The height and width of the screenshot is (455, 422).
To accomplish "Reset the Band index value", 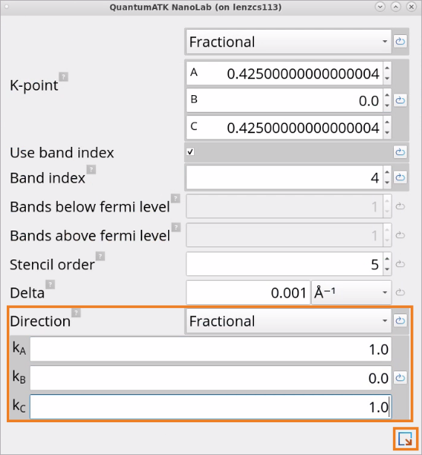I will (x=400, y=177).
